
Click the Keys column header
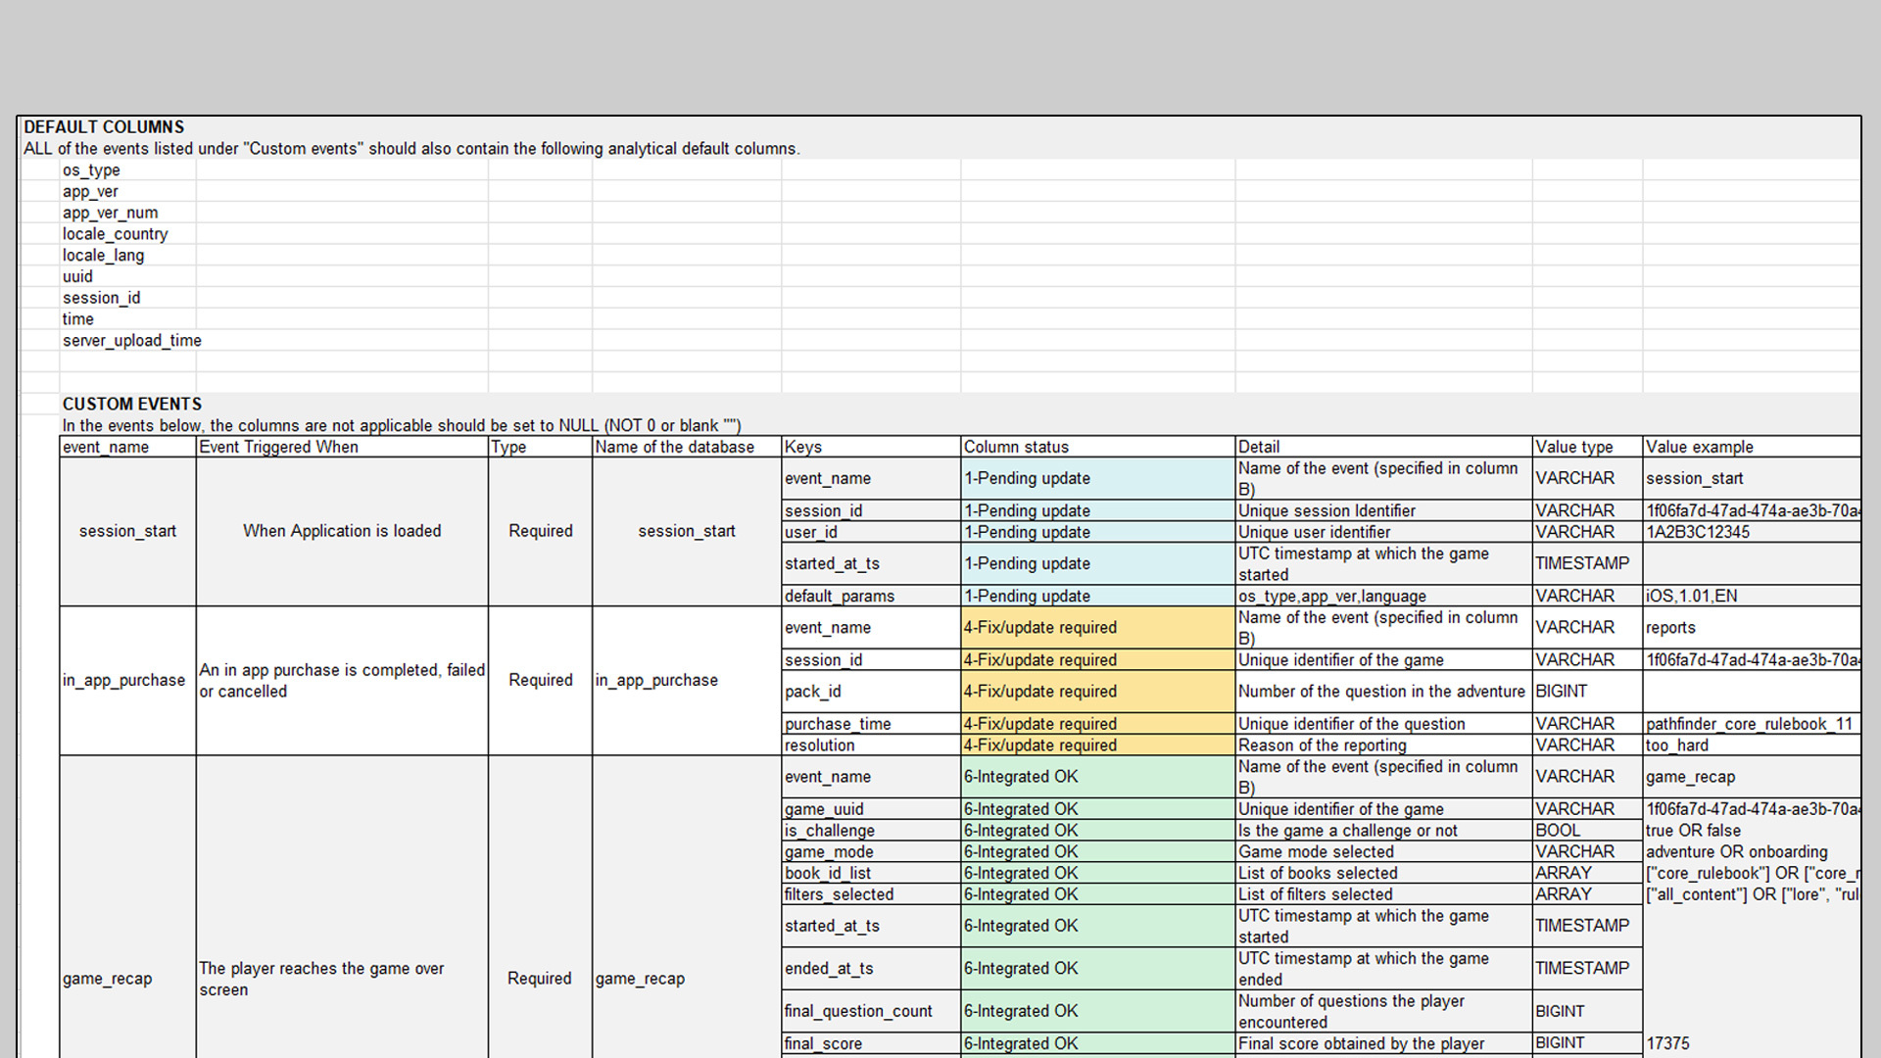[871, 447]
